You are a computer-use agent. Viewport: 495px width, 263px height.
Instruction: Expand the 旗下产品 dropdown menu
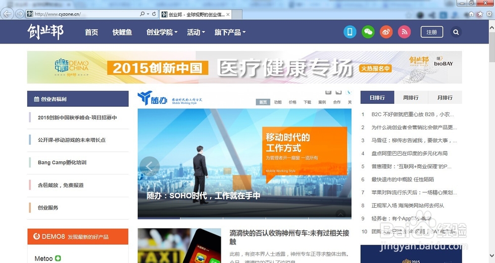(x=230, y=32)
